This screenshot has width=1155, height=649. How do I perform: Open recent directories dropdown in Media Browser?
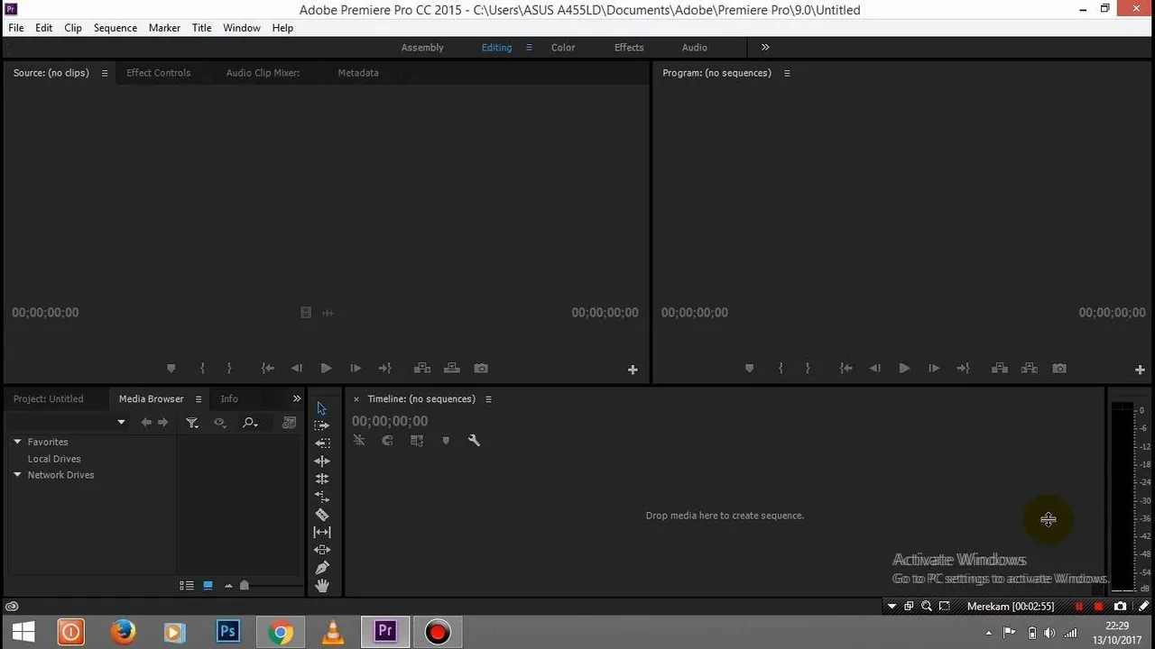point(121,422)
